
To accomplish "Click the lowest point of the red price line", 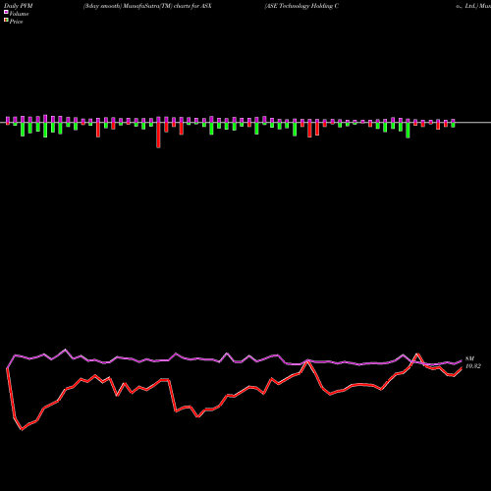I will (x=22, y=429).
